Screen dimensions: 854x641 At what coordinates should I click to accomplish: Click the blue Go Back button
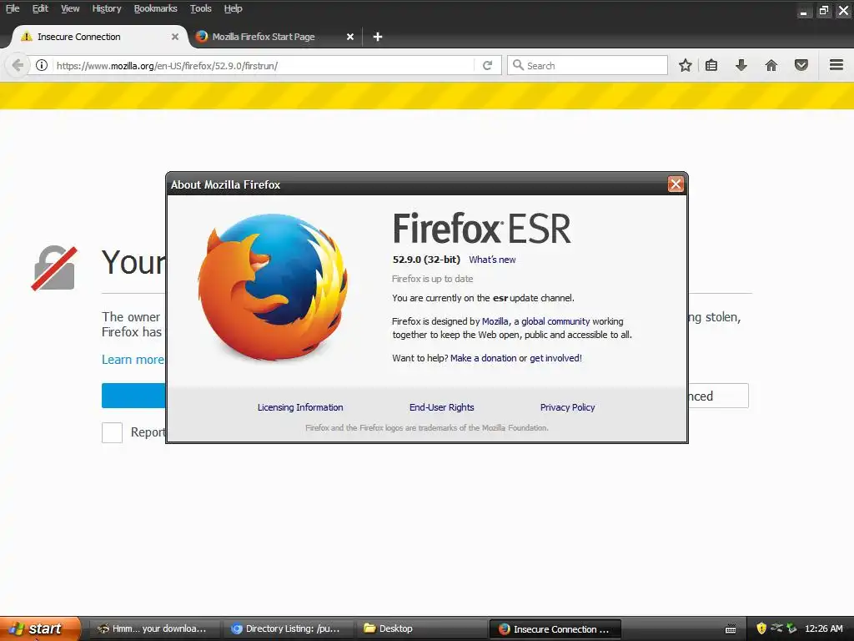(x=133, y=396)
